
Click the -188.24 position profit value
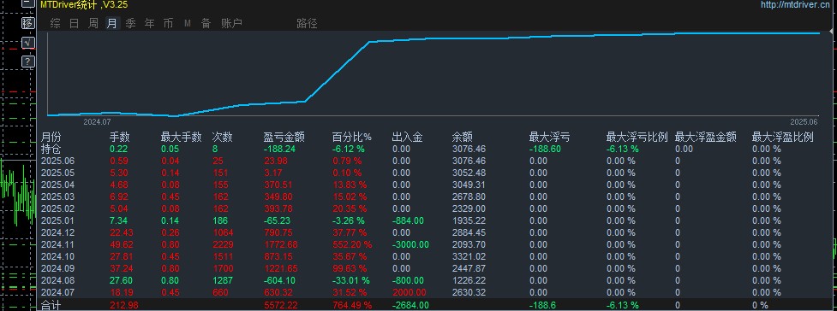[279, 150]
